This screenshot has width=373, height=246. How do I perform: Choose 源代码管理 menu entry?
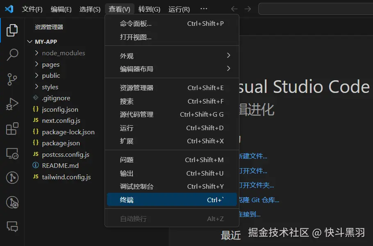(x=172, y=115)
